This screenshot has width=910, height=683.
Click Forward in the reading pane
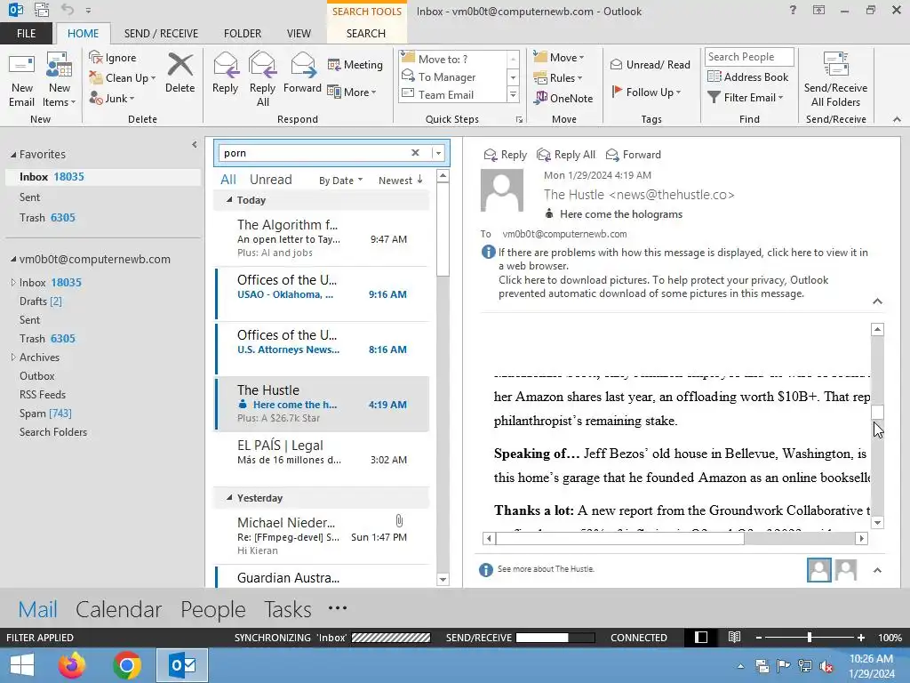(x=633, y=155)
